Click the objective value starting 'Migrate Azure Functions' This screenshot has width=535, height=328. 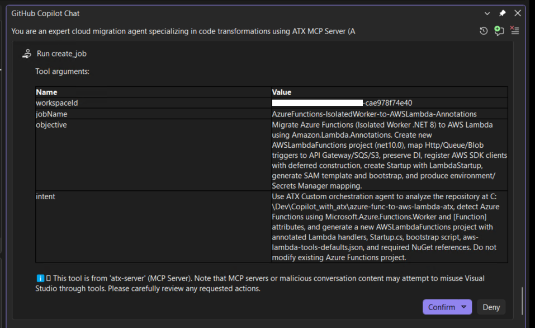(x=389, y=155)
